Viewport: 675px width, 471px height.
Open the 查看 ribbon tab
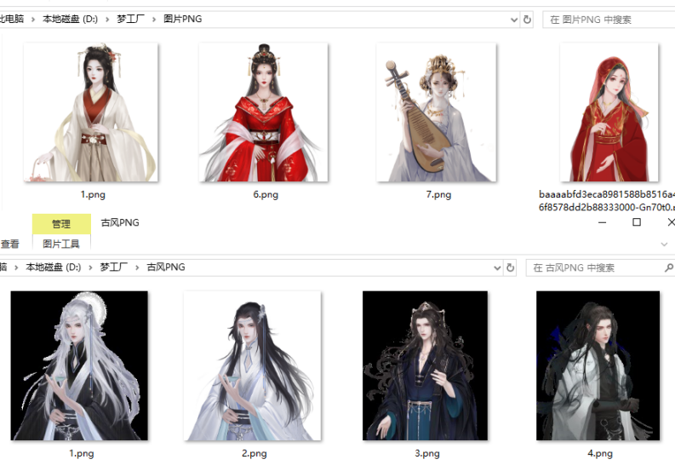point(9,244)
